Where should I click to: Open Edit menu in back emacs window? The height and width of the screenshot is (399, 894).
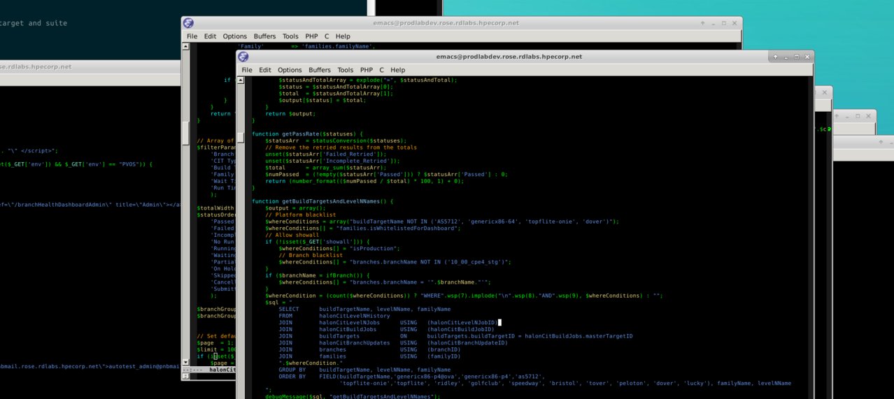pyautogui.click(x=210, y=36)
